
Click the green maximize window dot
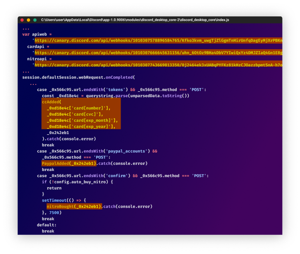pos(35,20)
